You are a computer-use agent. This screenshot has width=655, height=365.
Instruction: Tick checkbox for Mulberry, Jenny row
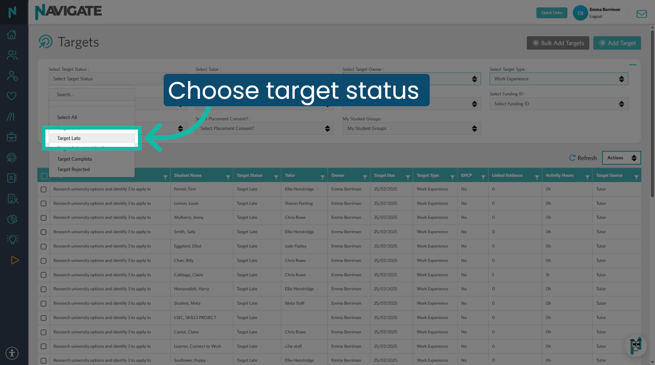pos(43,218)
